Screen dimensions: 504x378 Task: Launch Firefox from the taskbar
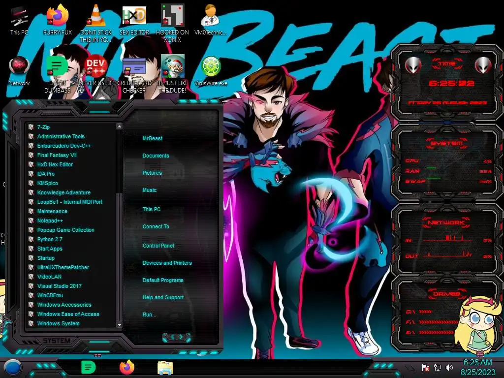[127, 367]
